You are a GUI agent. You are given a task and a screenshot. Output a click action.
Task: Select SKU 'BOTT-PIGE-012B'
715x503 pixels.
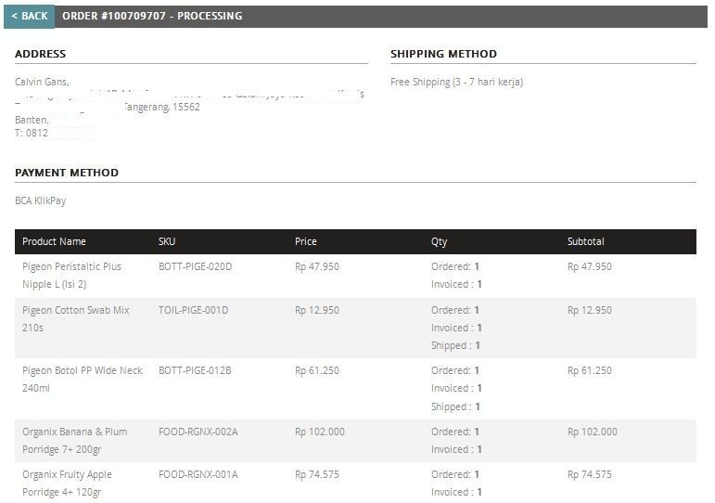click(195, 370)
